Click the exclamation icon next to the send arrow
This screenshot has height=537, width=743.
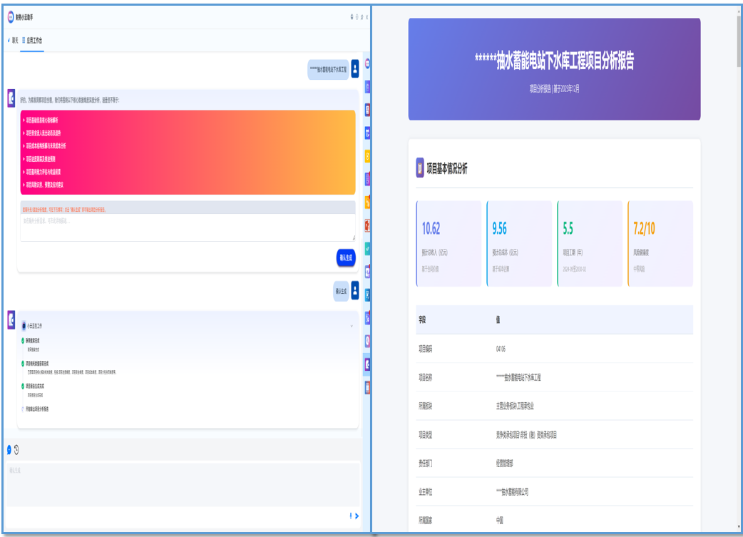pyautogui.click(x=351, y=516)
